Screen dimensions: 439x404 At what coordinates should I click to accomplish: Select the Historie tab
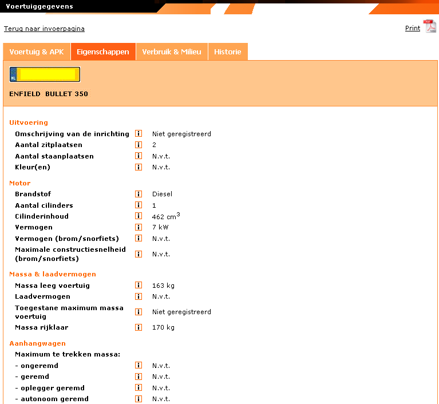pos(227,52)
